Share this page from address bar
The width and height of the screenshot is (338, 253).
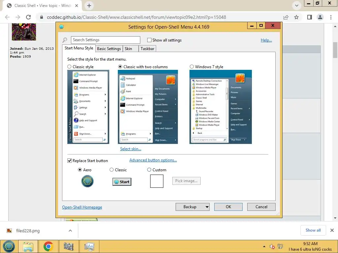pos(286,17)
